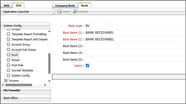This screenshot has width=186, height=104.
Task: Click the tree icon beside Period
Action: pos(8,60)
